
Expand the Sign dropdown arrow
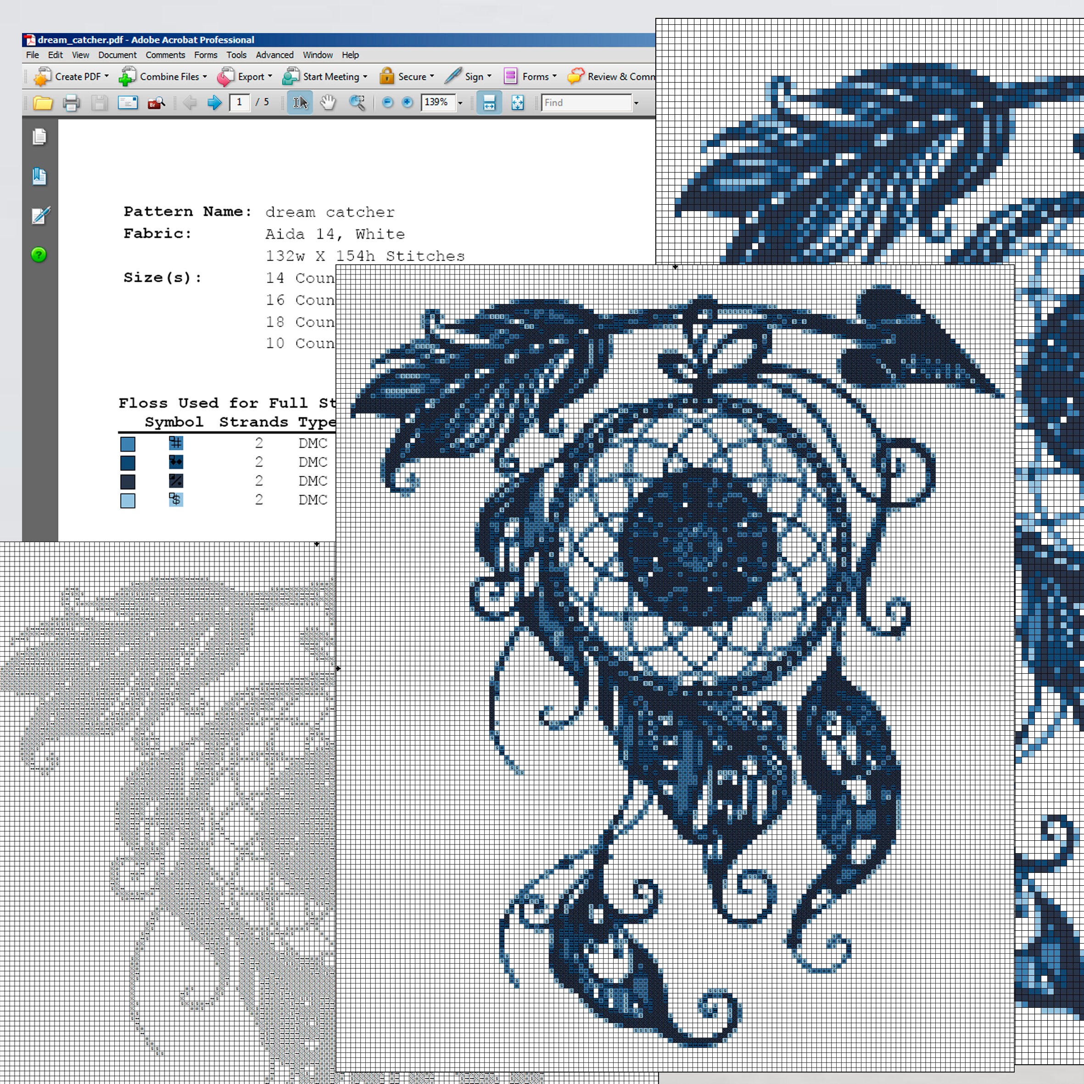(x=489, y=76)
